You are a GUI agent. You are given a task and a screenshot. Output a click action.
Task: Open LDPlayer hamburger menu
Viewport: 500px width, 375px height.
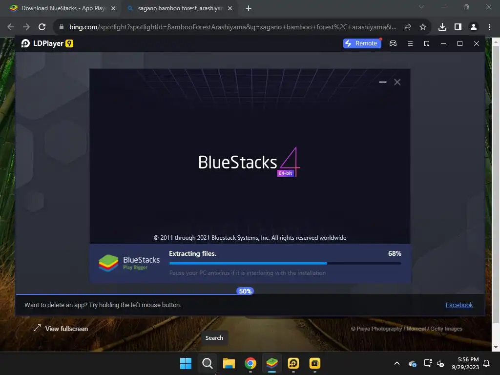410,43
